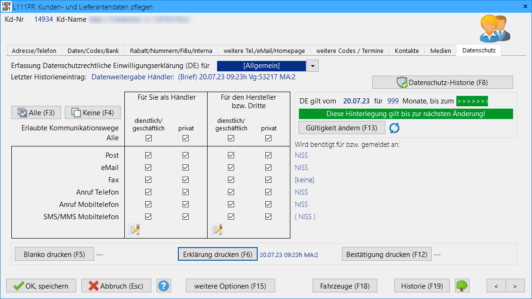
Task: Open the note editor icon under Händler column
Action: coord(134,230)
